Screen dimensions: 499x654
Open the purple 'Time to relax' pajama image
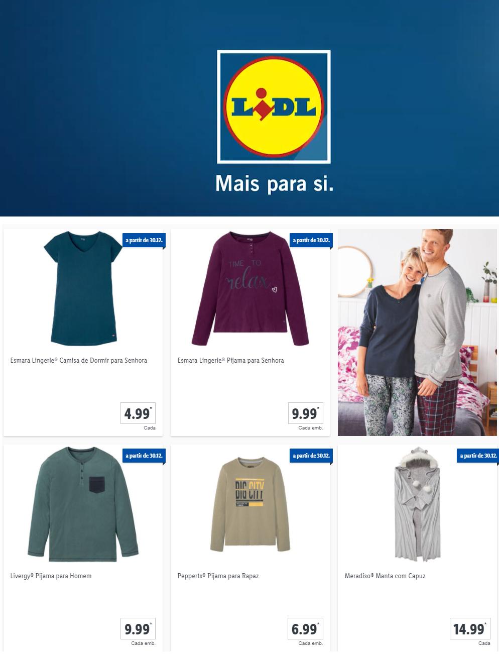250,289
